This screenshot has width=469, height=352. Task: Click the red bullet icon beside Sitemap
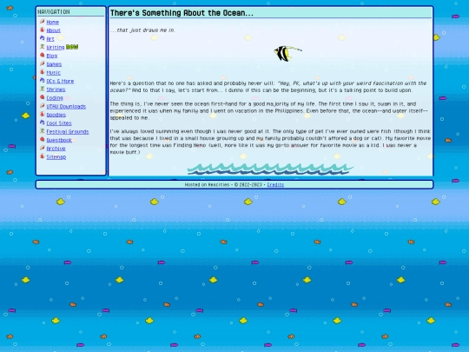tap(43, 156)
